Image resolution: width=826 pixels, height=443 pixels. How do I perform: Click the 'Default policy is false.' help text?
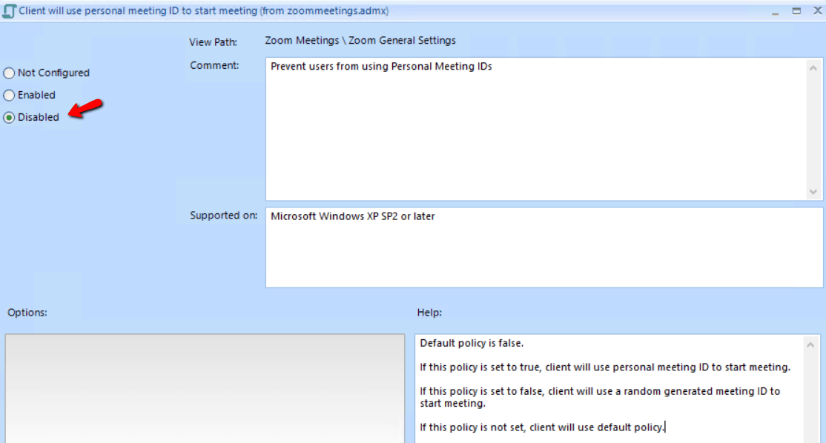tap(472, 343)
